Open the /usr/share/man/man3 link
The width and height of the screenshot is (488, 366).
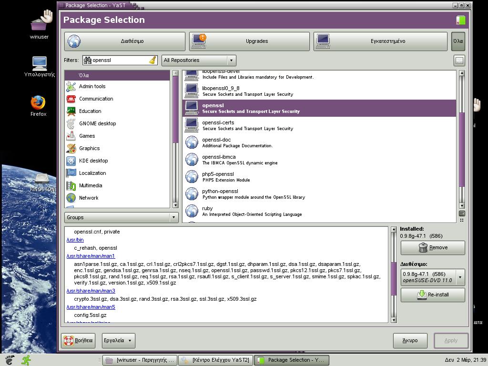click(91, 291)
